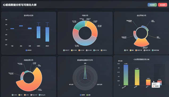Toggle the high_chol legend item
Viewport: 169px width, 97px height.
34,95
